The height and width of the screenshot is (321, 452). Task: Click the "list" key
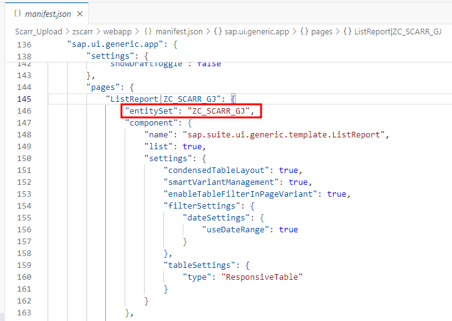pos(158,146)
